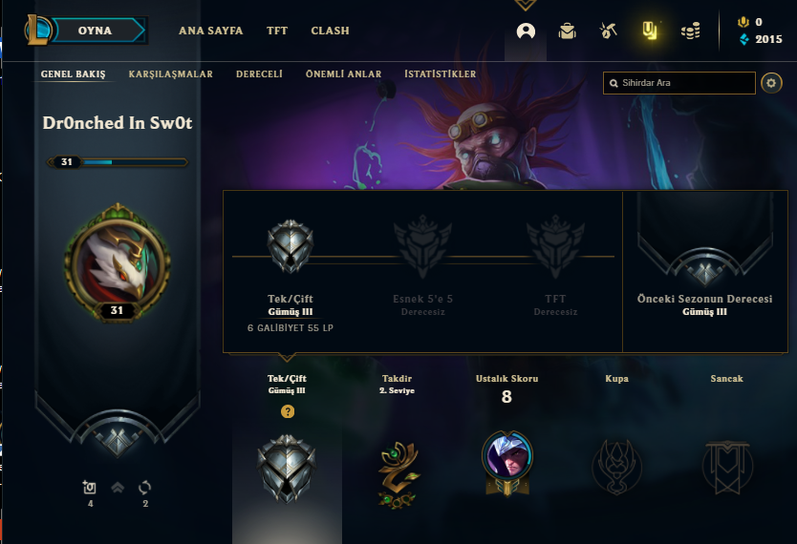Open the Store coins icon

tap(690, 31)
